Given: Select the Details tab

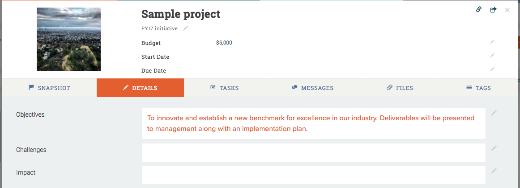Looking at the screenshot, I should pos(140,88).
